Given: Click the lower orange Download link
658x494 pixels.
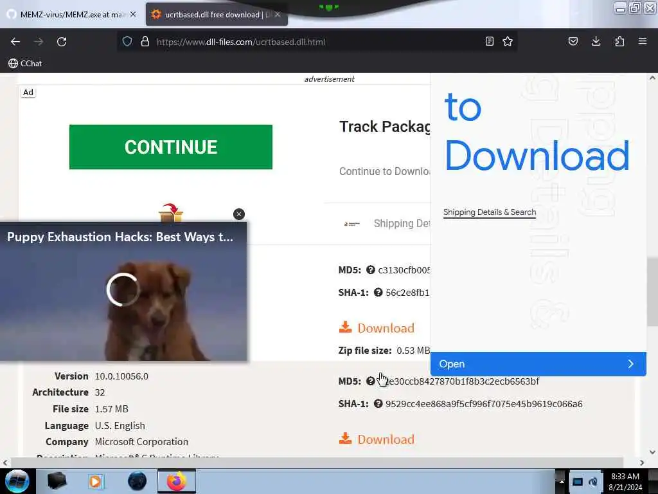Looking at the screenshot, I should coord(386,439).
